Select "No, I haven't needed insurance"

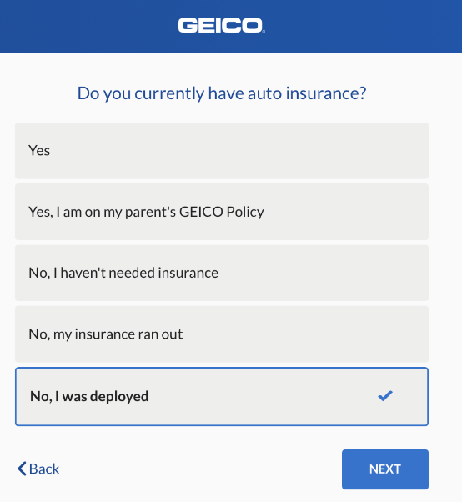[222, 273]
